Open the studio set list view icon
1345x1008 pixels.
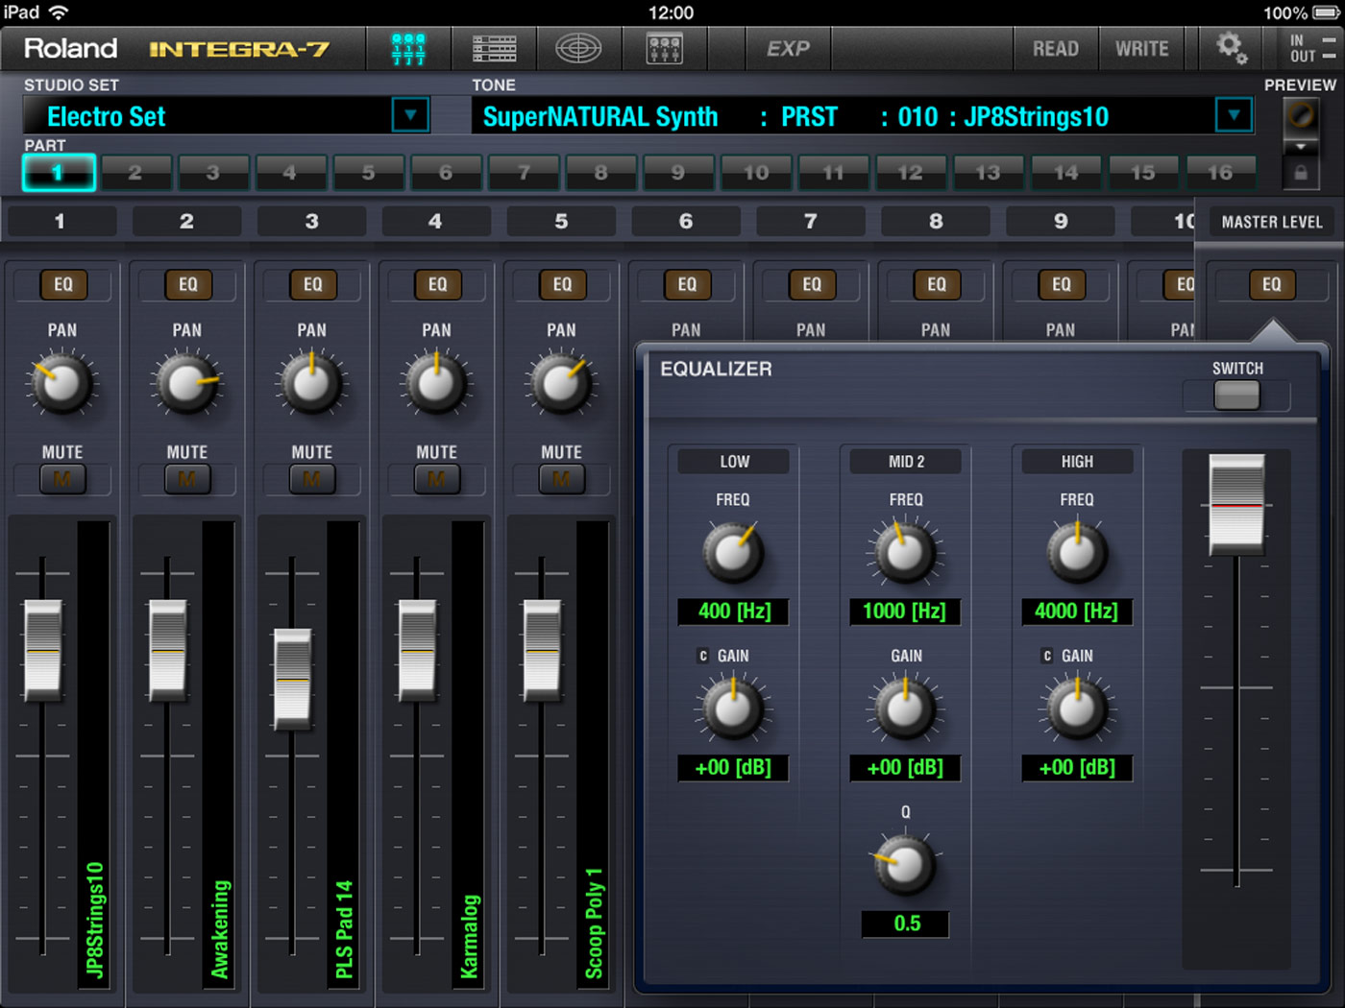pyautogui.click(x=495, y=49)
